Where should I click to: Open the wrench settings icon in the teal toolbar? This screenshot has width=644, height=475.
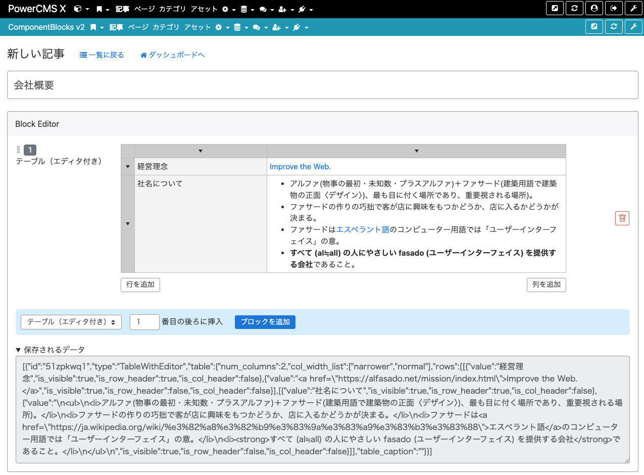(633, 26)
